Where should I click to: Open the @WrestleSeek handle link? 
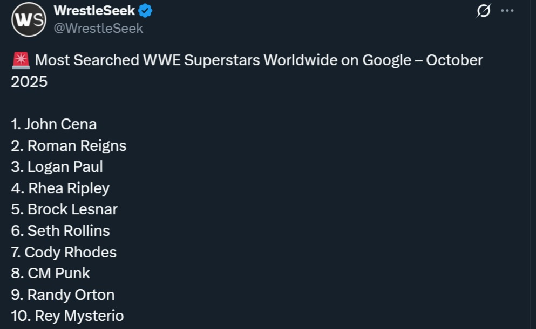(x=98, y=28)
